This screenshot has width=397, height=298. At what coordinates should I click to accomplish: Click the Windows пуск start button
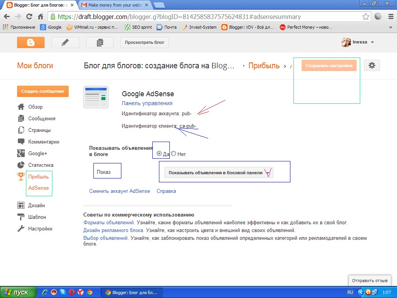[x=18, y=292]
